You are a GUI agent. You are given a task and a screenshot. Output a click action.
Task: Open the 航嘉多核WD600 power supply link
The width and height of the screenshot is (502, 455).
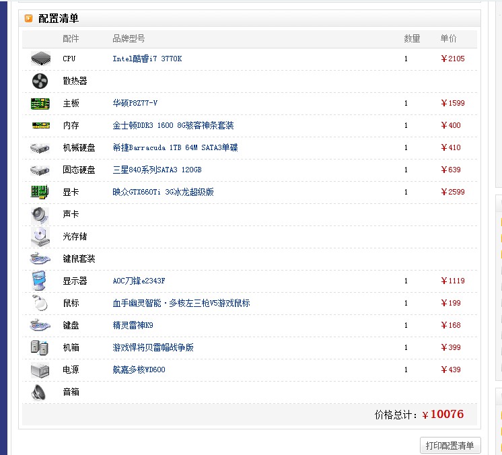click(x=139, y=370)
